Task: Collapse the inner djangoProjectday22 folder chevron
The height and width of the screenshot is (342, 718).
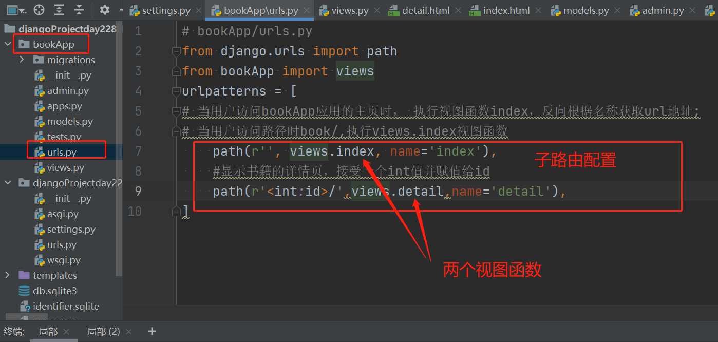Action: coord(8,183)
